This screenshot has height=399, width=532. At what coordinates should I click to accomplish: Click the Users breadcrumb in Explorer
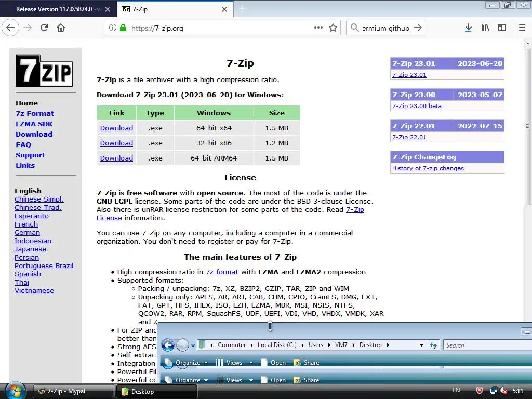[316, 345]
